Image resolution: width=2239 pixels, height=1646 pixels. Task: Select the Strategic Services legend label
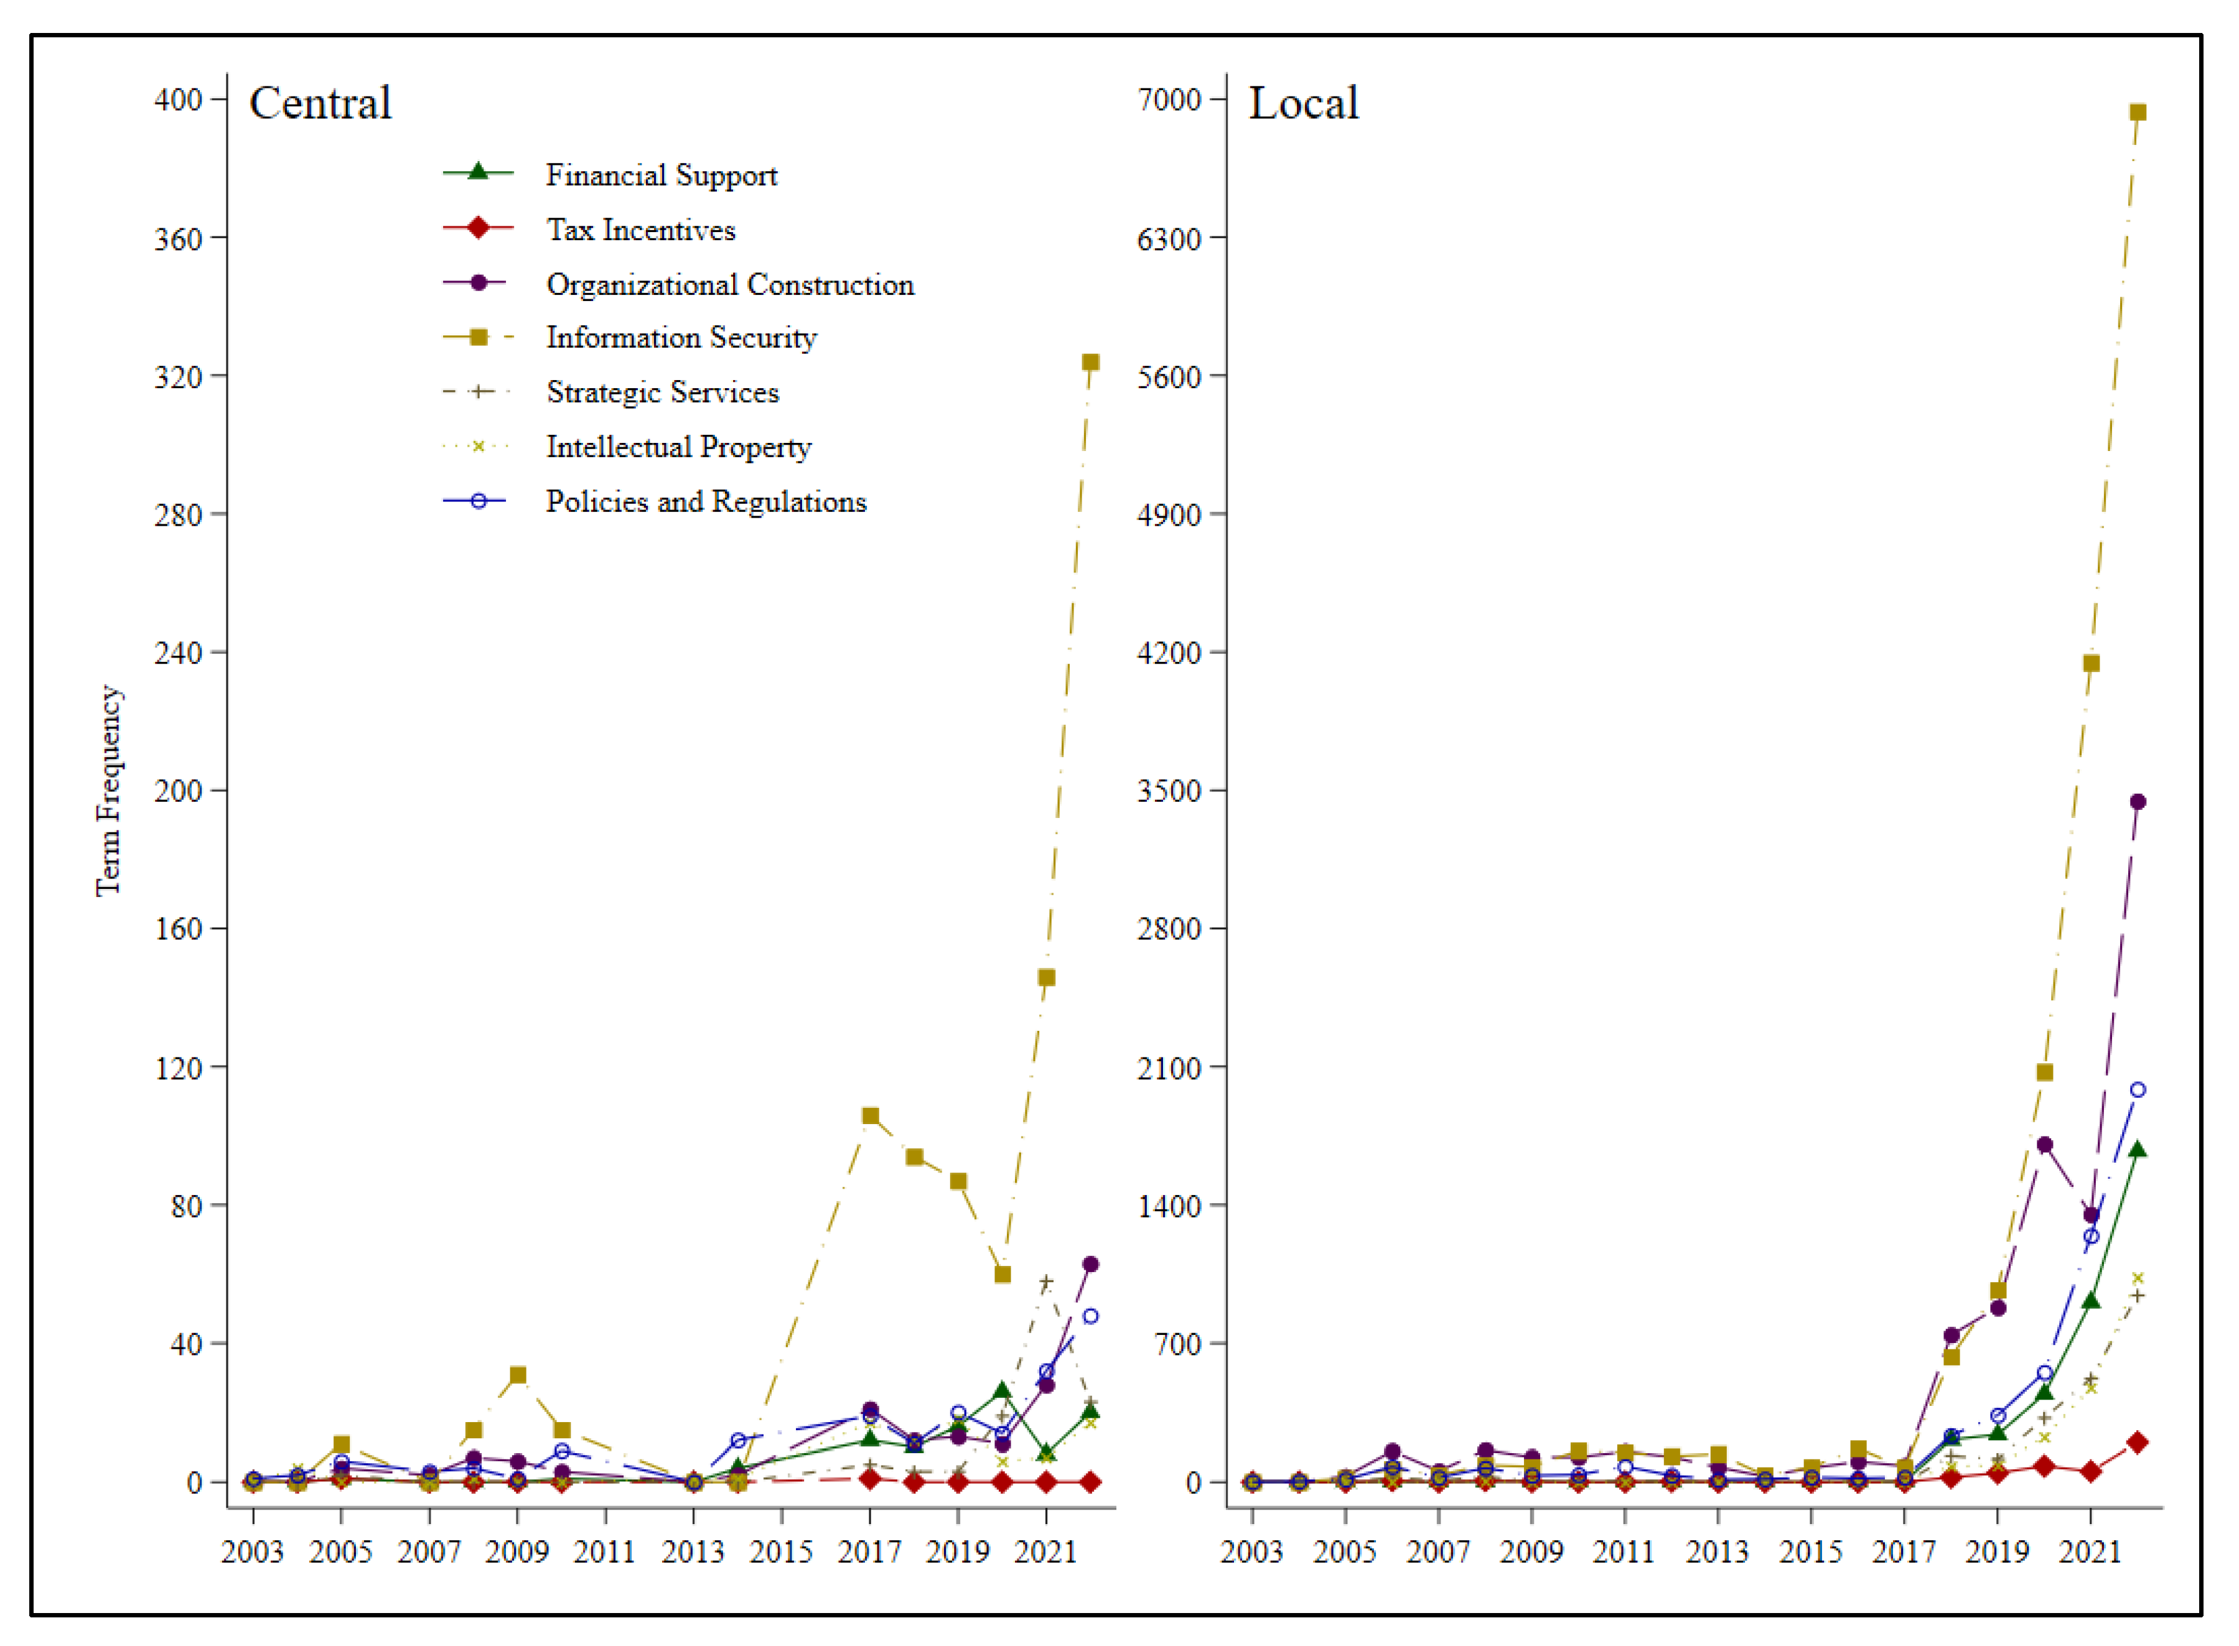[x=663, y=393]
